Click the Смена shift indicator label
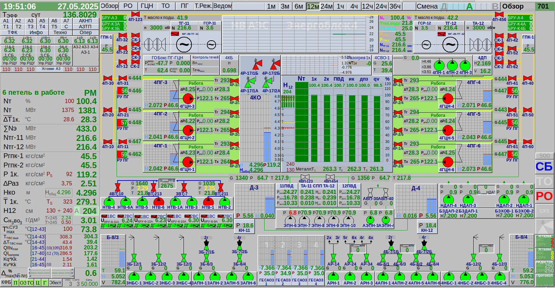Image resolution: width=555 pixels, height=288 pixels. point(427,6)
